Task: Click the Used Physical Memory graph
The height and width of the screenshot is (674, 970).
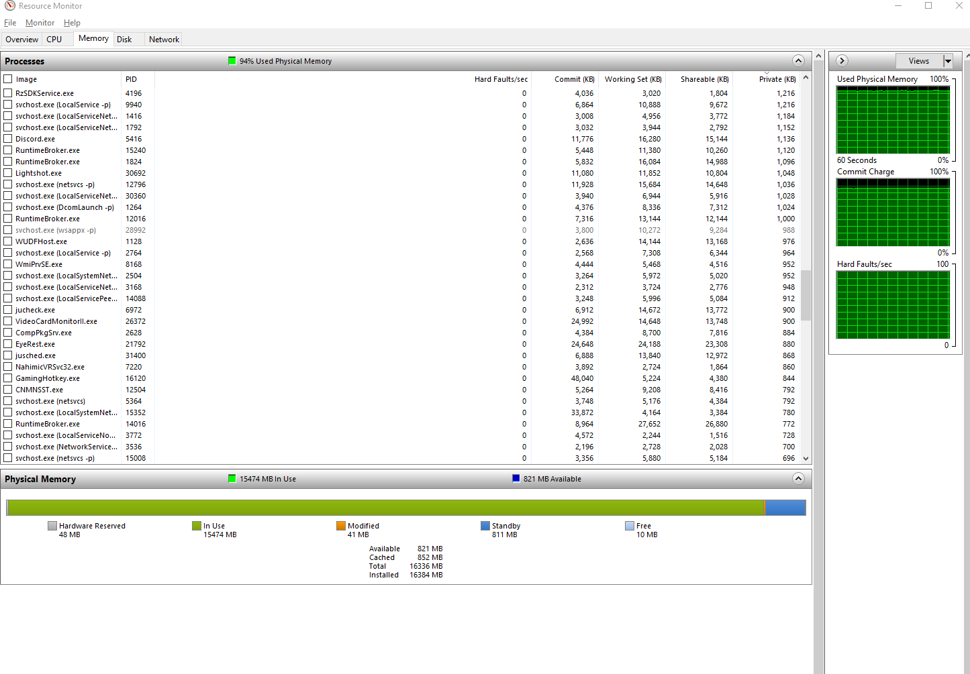Action: tap(893, 120)
